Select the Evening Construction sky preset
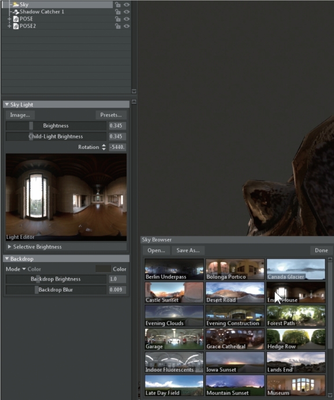Screen dimensions: 334x400 pyautogui.click(x=235, y=316)
